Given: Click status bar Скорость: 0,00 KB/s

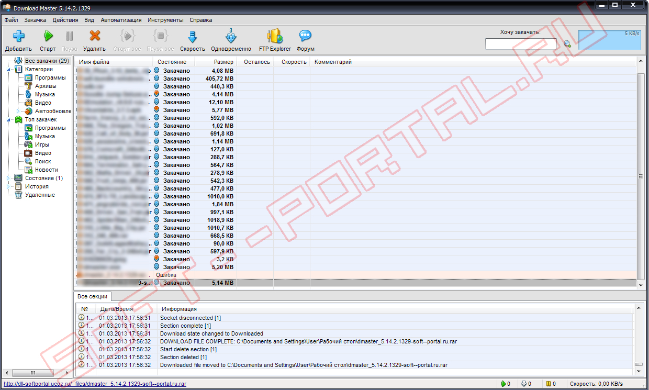Looking at the screenshot, I should pos(597,384).
